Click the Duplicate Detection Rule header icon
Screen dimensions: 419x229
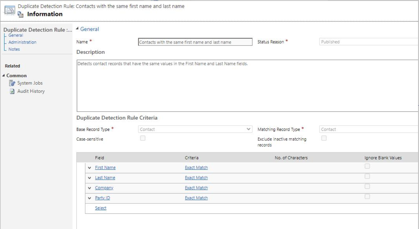click(10, 10)
